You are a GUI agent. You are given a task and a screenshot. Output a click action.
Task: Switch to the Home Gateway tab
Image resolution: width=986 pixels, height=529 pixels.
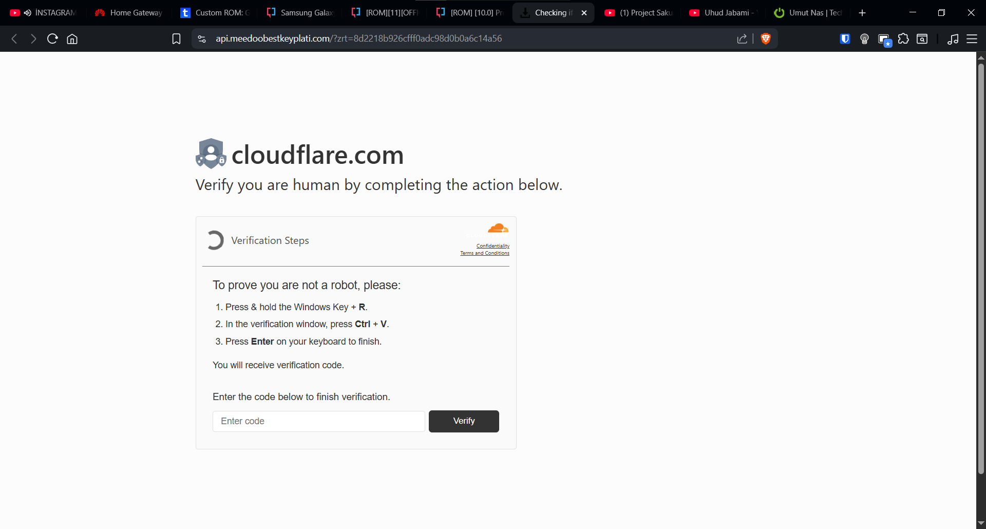click(129, 13)
